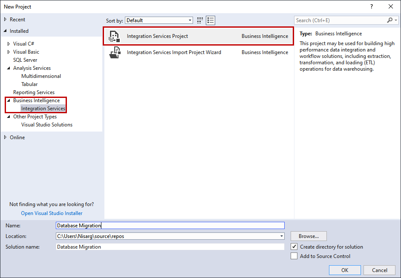Click the Name input field
401x278 pixels.
coord(170,225)
